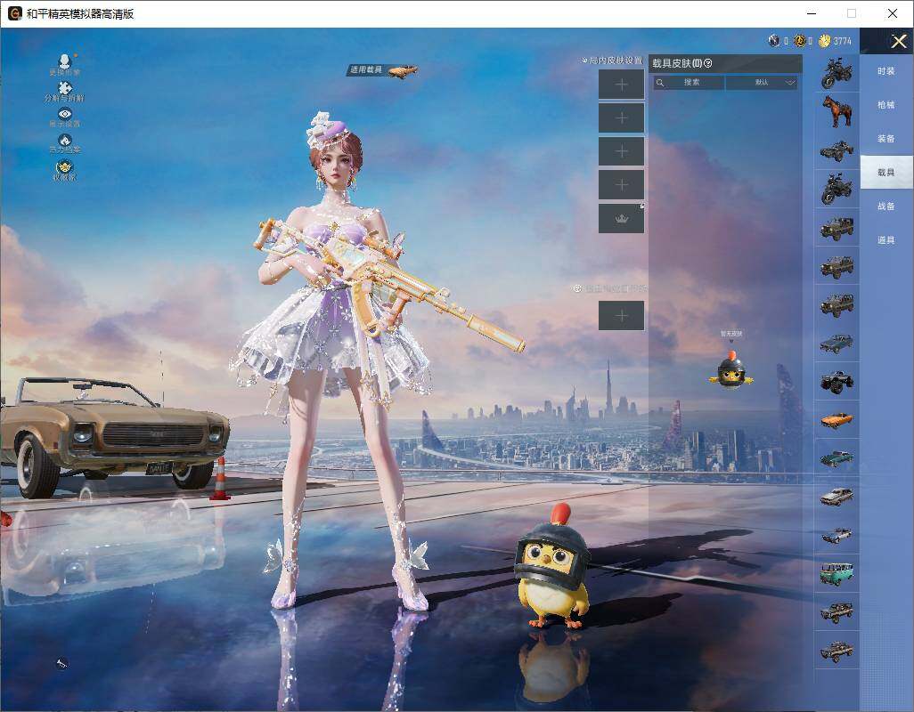Image resolution: width=914 pixels, height=712 pixels.
Task: Select the dark green coupe thumbnail
Action: pyautogui.click(x=837, y=458)
